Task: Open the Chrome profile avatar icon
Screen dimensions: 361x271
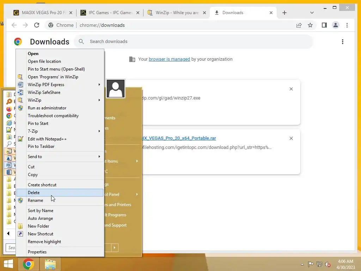Action: (336, 25)
